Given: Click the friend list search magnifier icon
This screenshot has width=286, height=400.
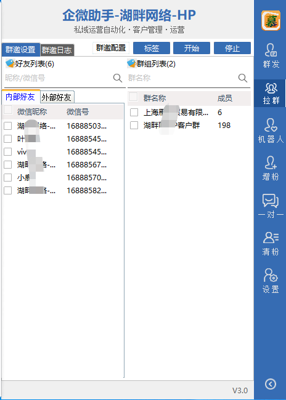Looking at the screenshot, I should [x=118, y=78].
